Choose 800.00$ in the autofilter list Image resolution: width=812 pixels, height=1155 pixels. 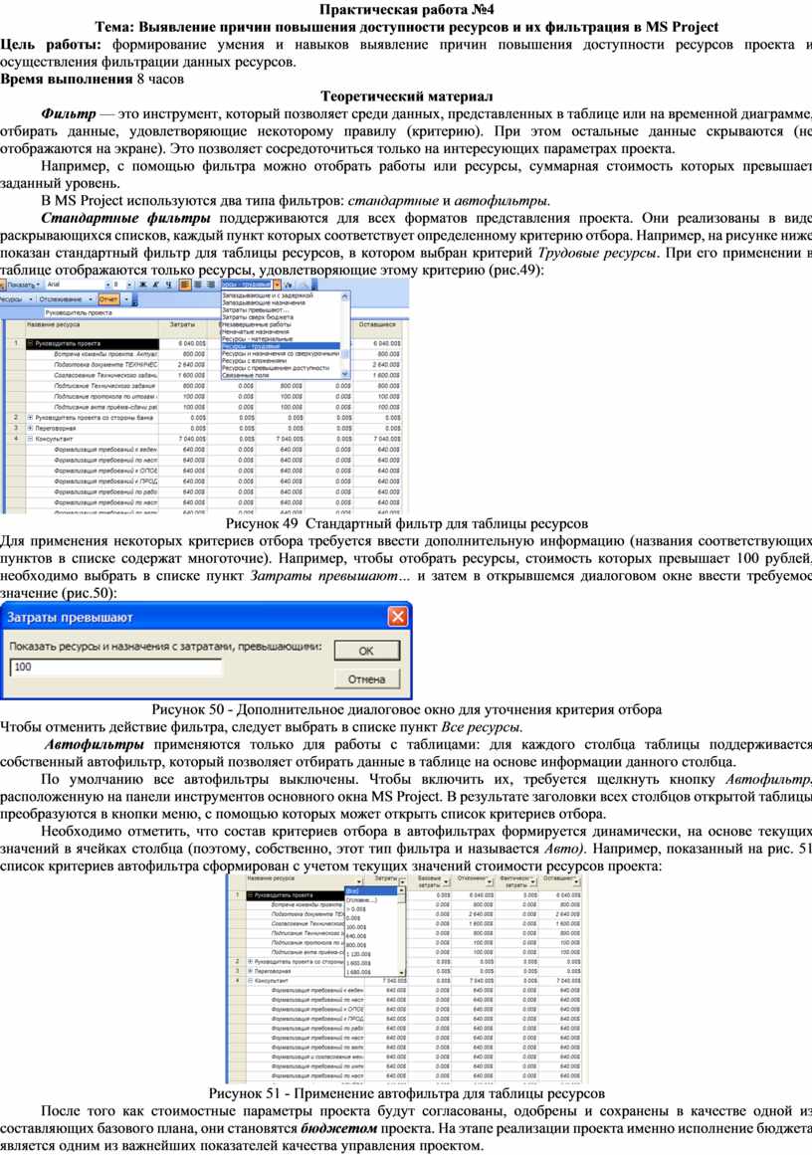(x=370, y=945)
